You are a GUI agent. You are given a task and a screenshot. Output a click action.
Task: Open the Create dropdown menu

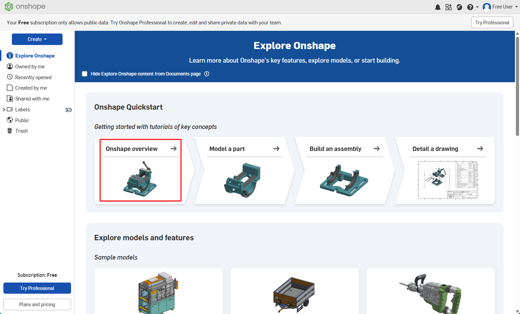click(x=37, y=39)
